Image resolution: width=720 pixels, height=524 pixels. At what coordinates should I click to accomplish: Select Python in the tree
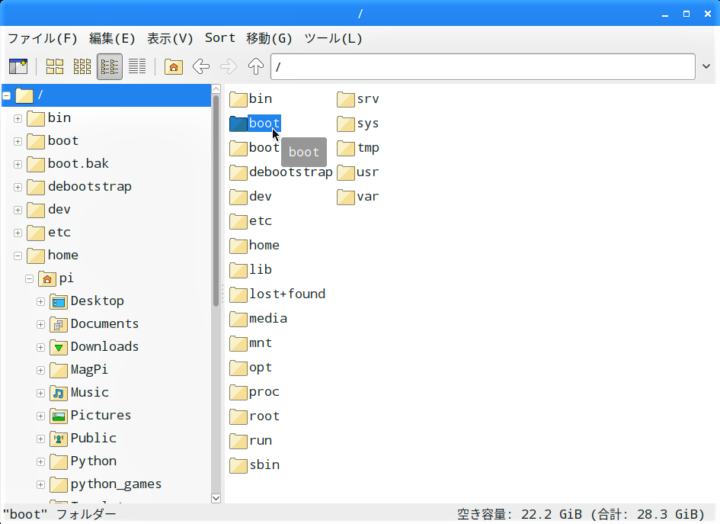(x=94, y=461)
